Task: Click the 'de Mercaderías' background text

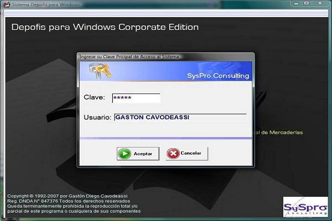Action: tap(282, 133)
